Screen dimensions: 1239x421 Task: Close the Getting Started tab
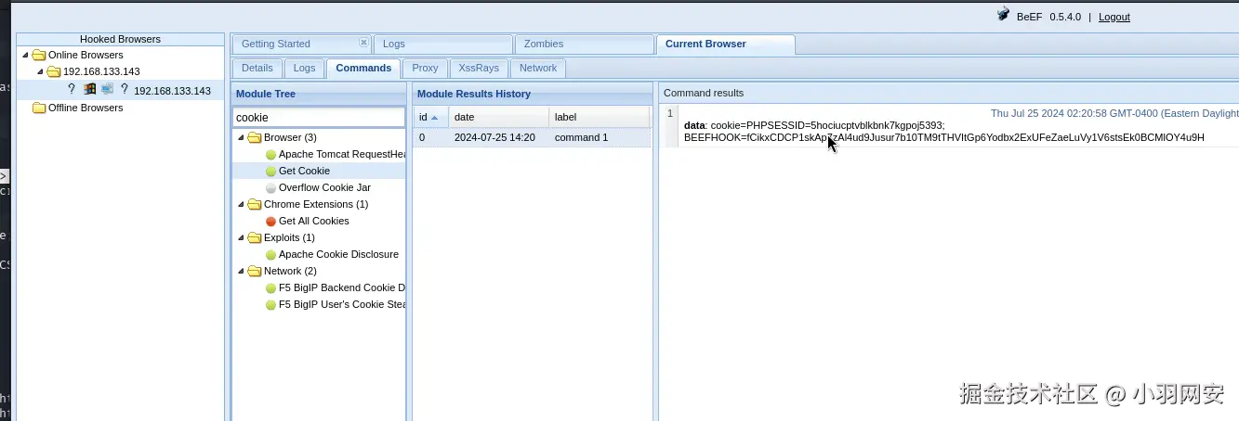pyautogui.click(x=363, y=43)
